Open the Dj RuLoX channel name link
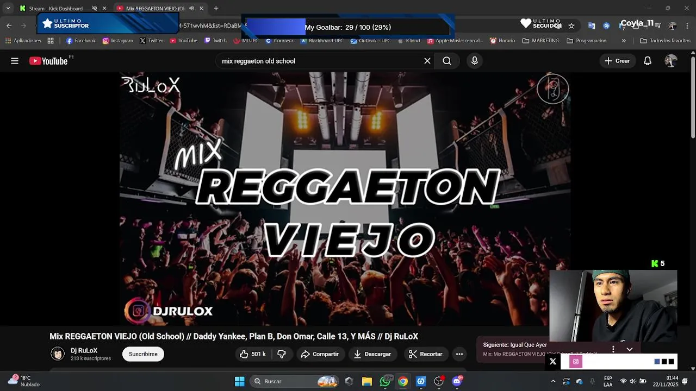The image size is (696, 391). pyautogui.click(x=84, y=351)
